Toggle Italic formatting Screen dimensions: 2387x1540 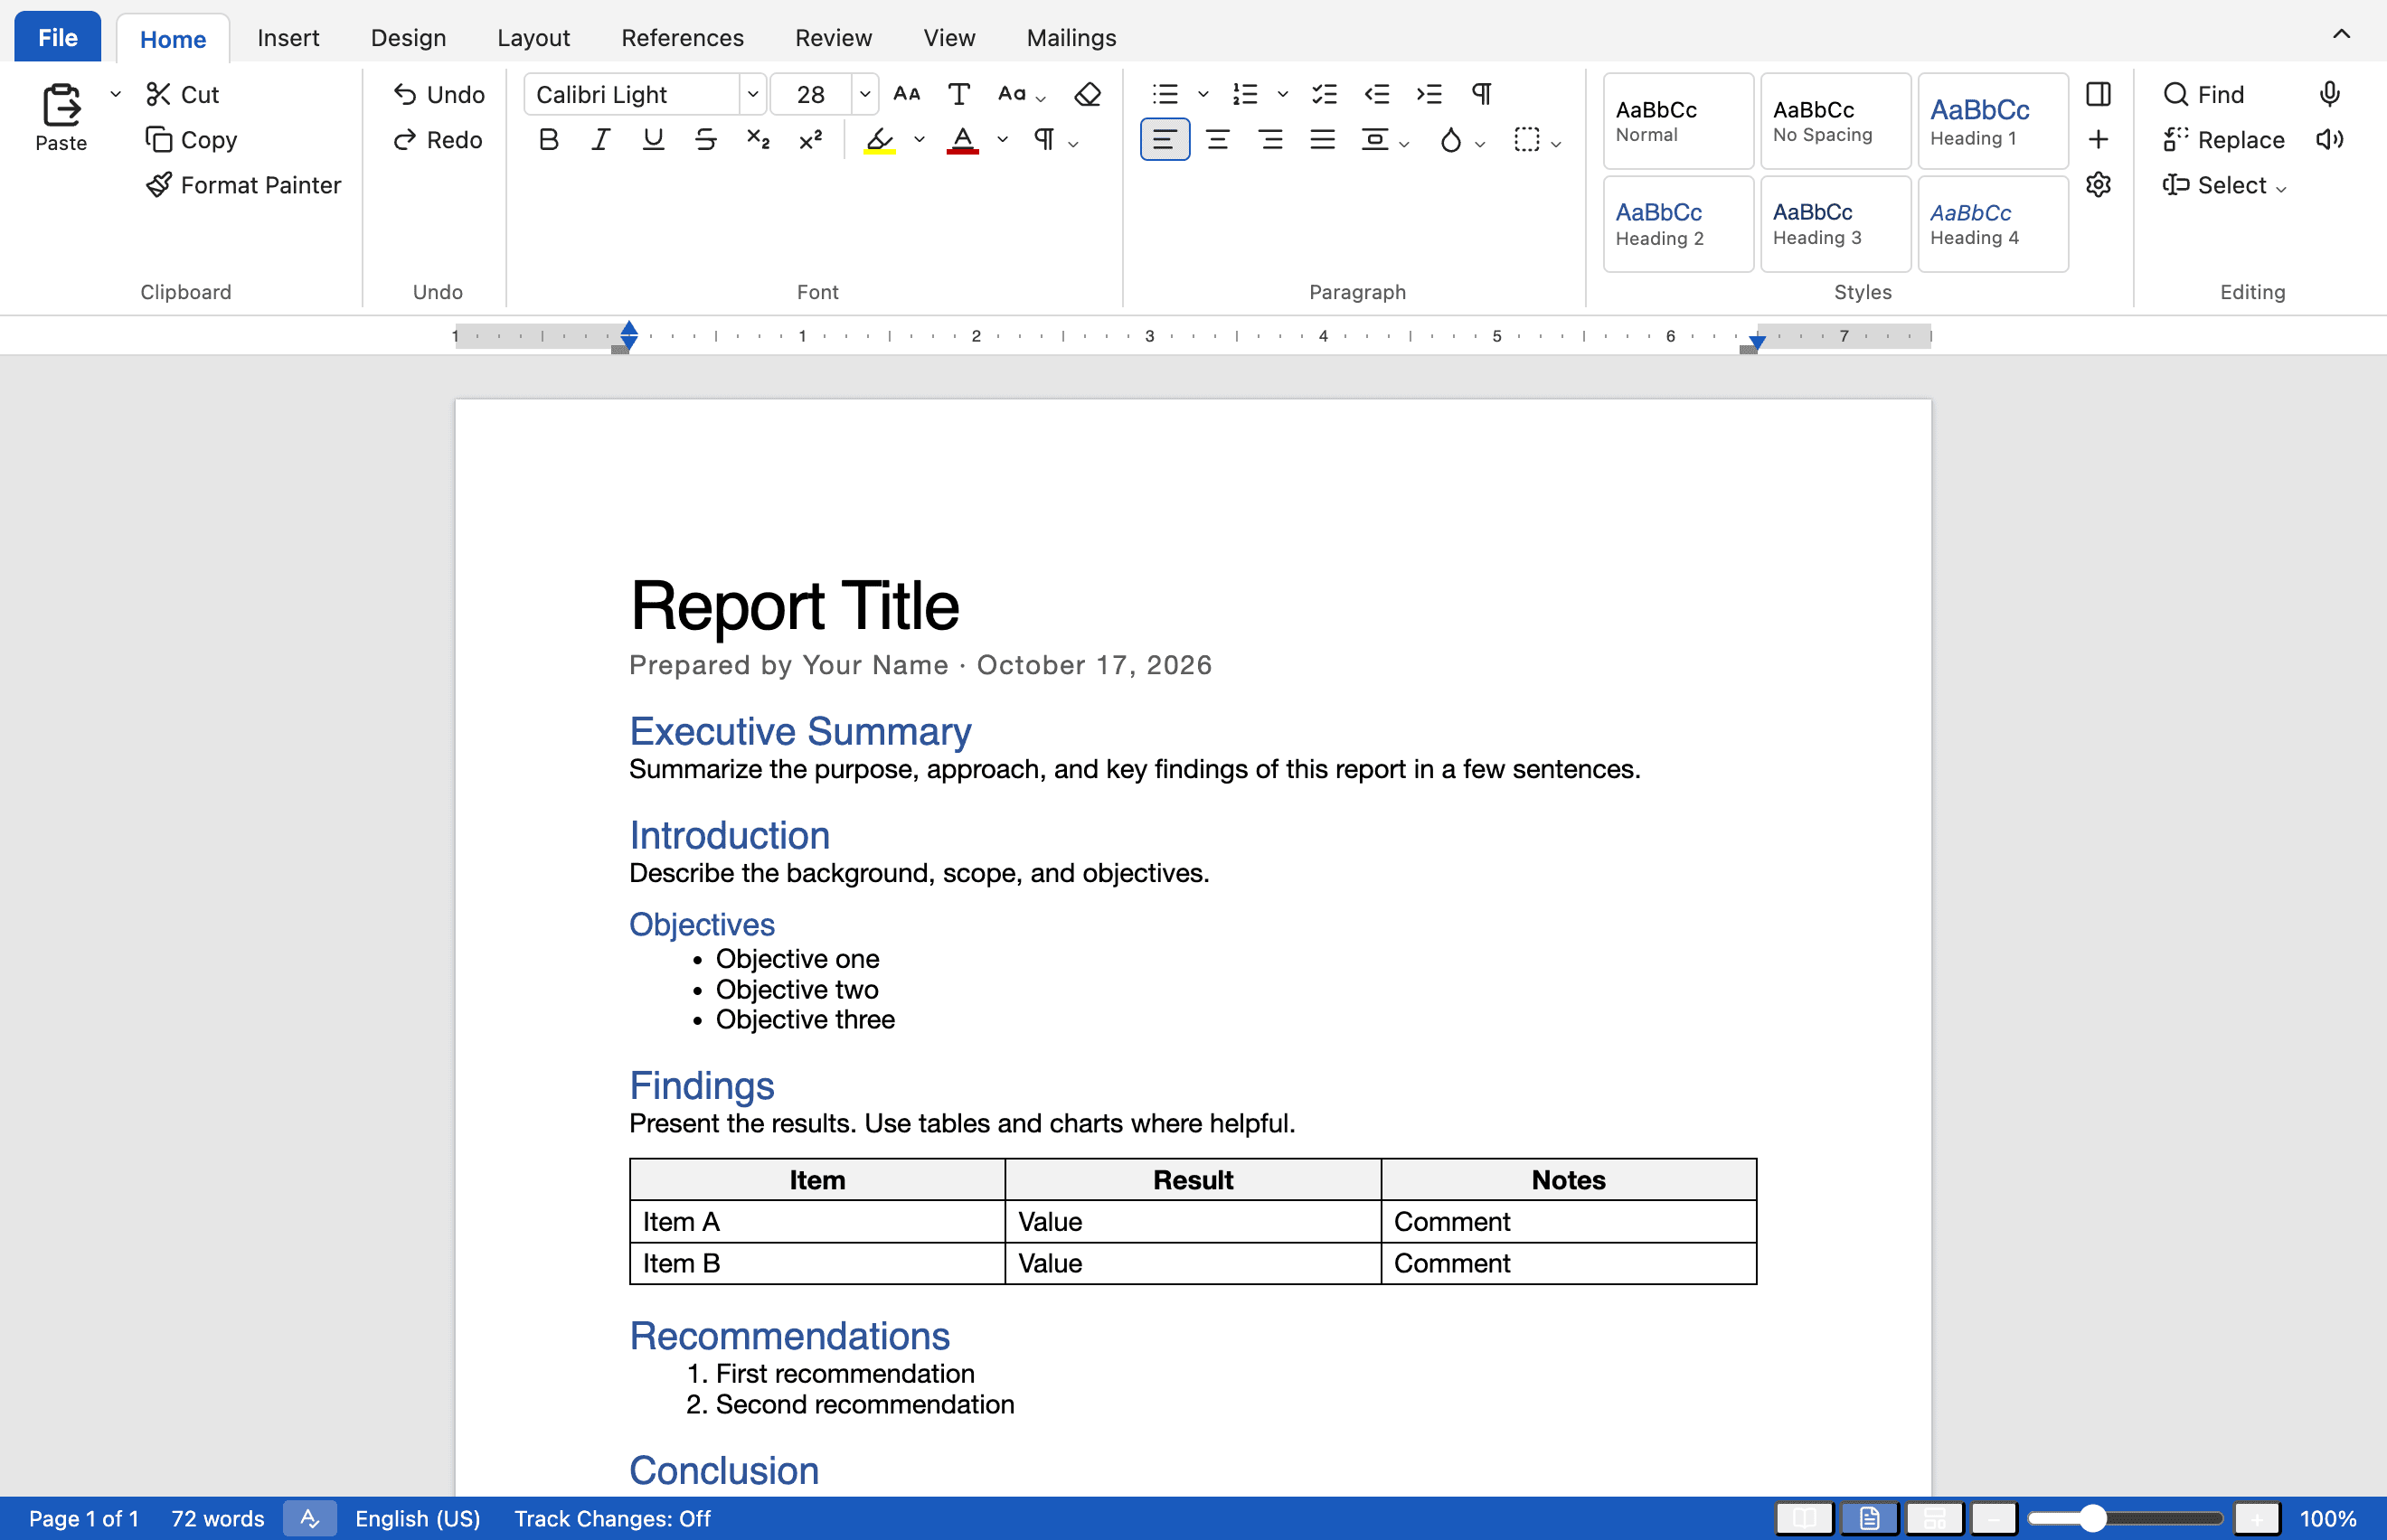tap(600, 139)
